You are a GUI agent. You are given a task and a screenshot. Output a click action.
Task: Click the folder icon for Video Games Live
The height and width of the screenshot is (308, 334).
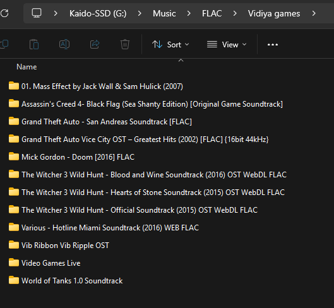pos(14,263)
